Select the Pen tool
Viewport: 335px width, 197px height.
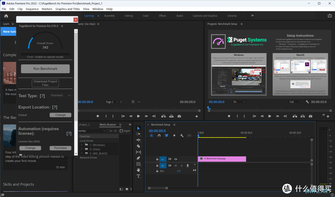click(x=138, y=158)
